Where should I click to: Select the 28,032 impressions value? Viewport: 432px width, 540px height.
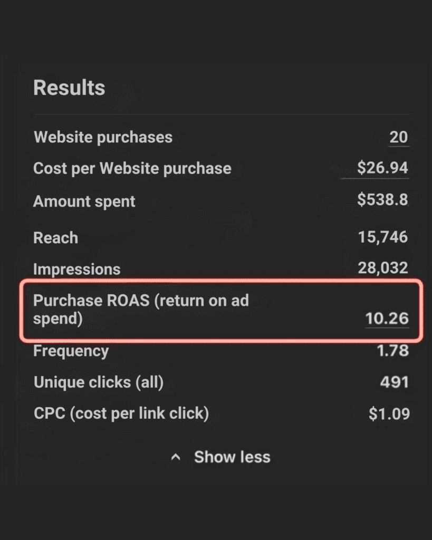(x=383, y=268)
